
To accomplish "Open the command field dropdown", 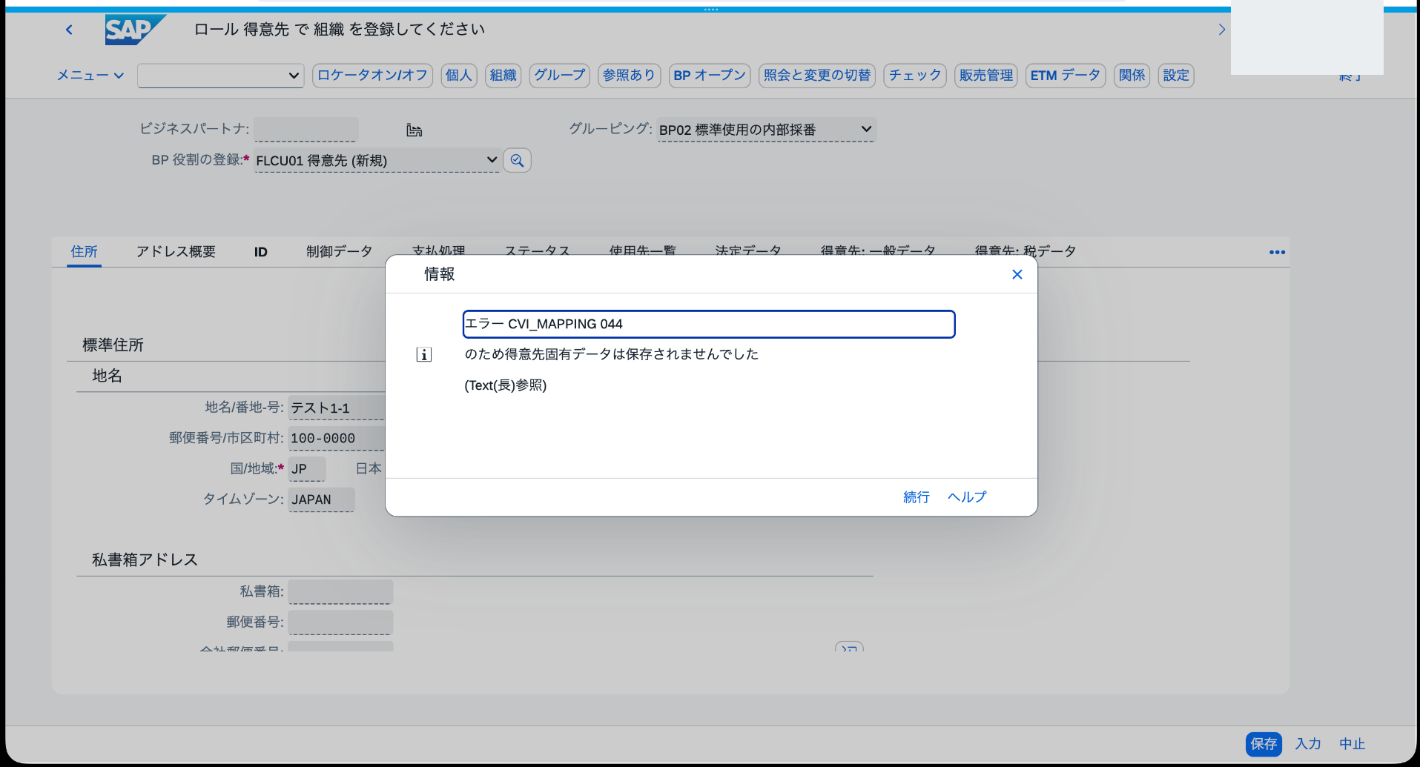I will (294, 75).
